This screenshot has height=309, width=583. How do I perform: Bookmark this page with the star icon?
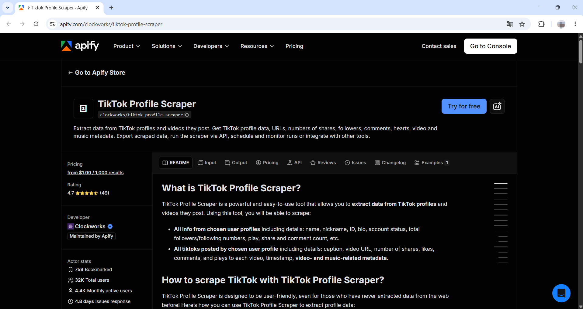click(522, 24)
